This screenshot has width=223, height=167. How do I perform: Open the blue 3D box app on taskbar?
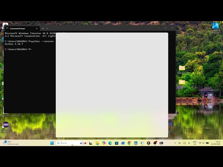123,143
